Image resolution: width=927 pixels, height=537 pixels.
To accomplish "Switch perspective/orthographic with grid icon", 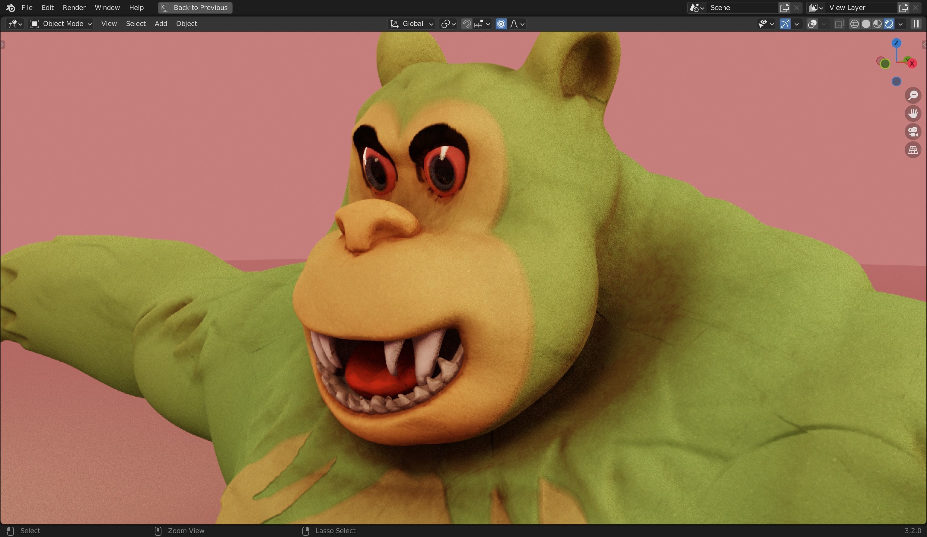I will 913,150.
